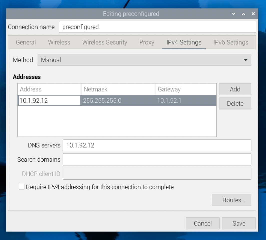
Task: Open the Routes dialog
Action: point(231,200)
